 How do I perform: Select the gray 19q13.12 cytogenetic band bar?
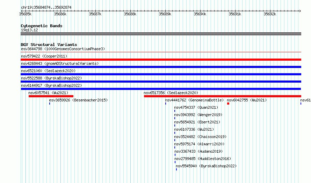[161, 34]
